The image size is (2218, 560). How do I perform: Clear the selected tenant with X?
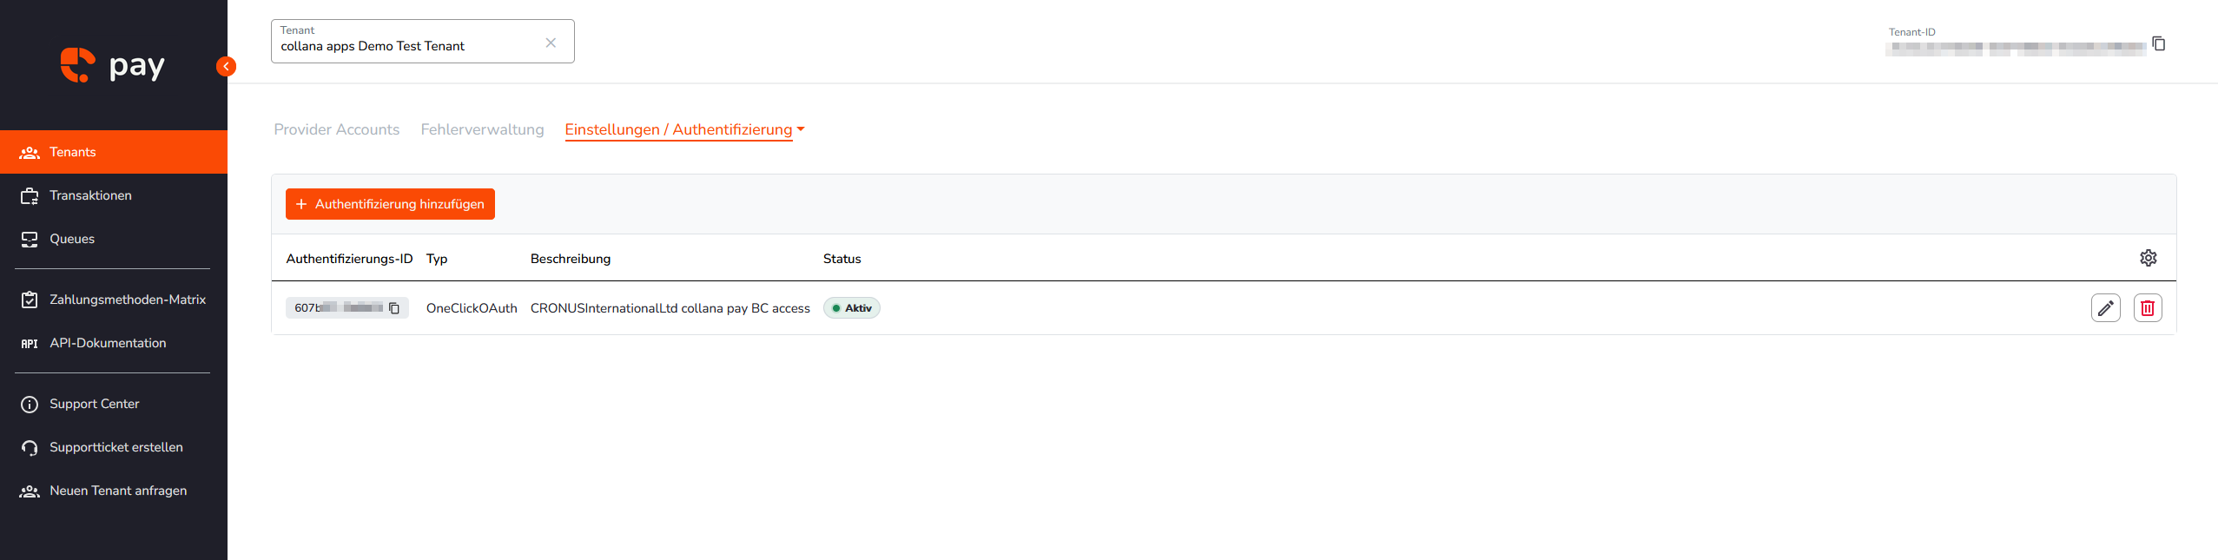pyautogui.click(x=551, y=43)
